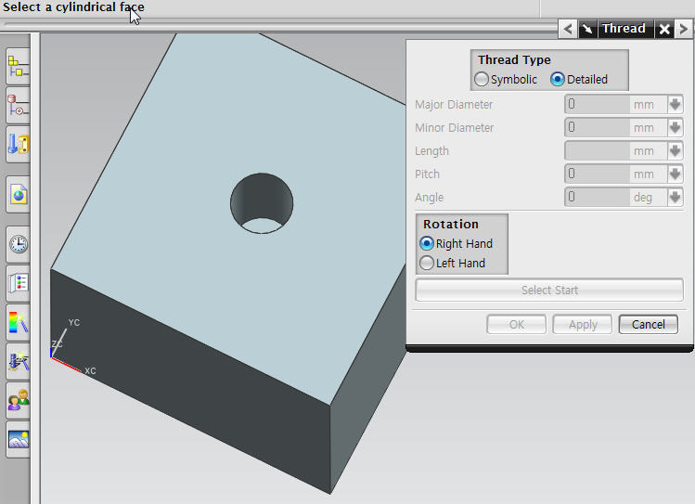Open the System Scenes landscape sidebar icon
Viewport: 695px width, 504px height.
(18, 439)
